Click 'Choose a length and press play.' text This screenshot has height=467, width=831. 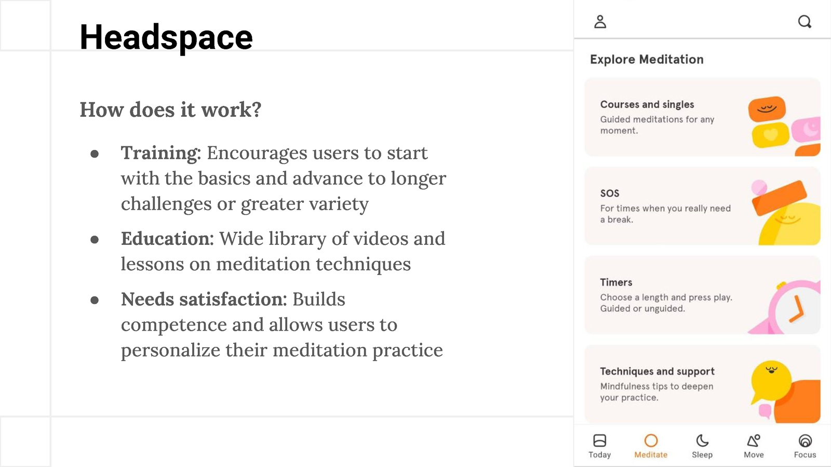pyautogui.click(x=666, y=297)
